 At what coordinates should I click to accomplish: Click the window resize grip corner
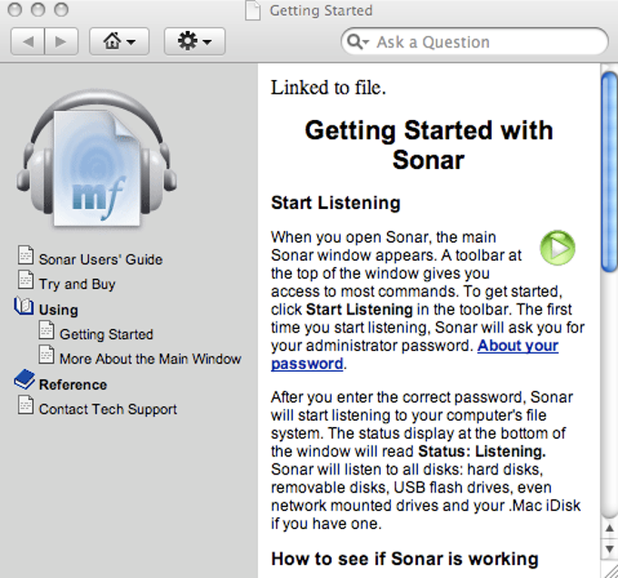click(x=610, y=571)
